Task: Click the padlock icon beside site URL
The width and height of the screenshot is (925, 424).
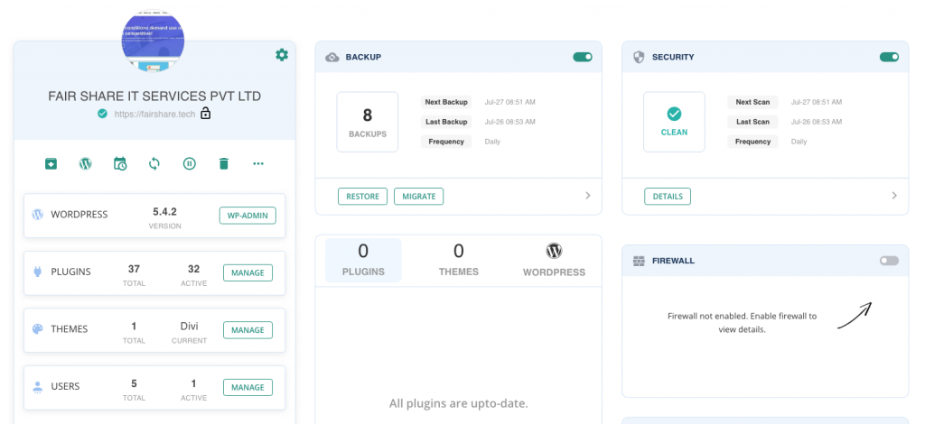Action: [205, 113]
